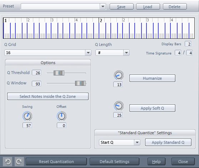This screenshot has width=199, height=168.
Task: Open the Q Length dropdown
Action: point(126,53)
